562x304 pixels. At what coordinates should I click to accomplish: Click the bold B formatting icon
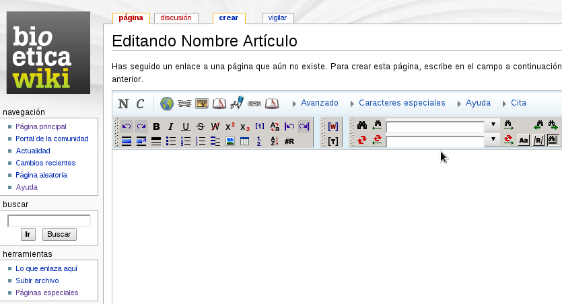click(x=156, y=126)
